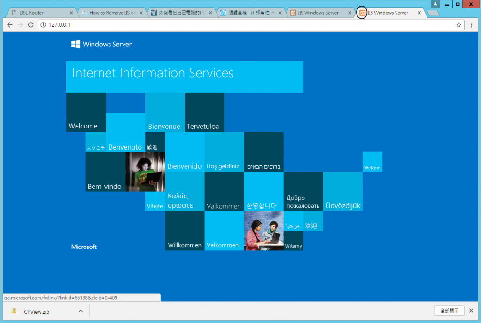
Task: Click the Arabic مرحبا tile
Action: (x=294, y=221)
